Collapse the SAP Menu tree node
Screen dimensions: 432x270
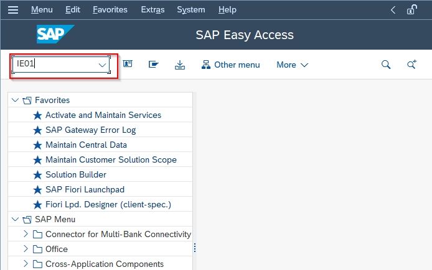(15, 219)
